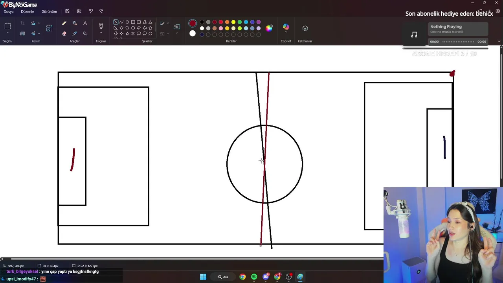Choose the yellow color swatch
Viewport: 503px width, 283px height.
233,22
